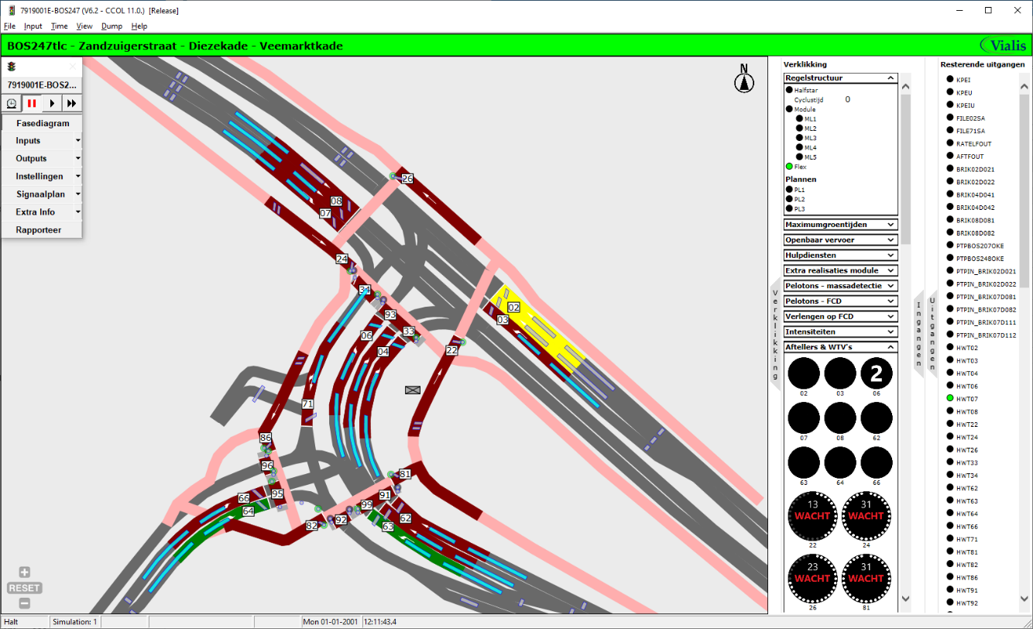
Task: Open the Inputs dropdown arrow
Action: click(x=77, y=141)
